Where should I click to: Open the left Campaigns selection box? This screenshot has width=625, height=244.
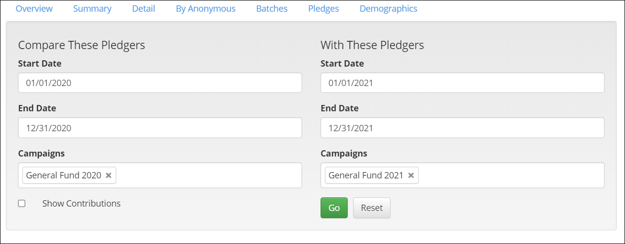[x=209, y=175]
